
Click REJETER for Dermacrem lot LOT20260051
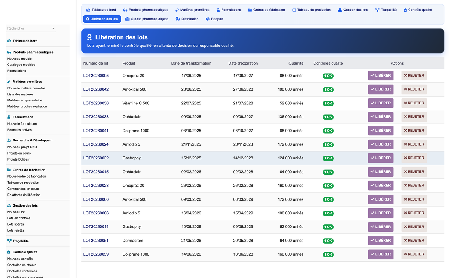[x=414, y=241]
